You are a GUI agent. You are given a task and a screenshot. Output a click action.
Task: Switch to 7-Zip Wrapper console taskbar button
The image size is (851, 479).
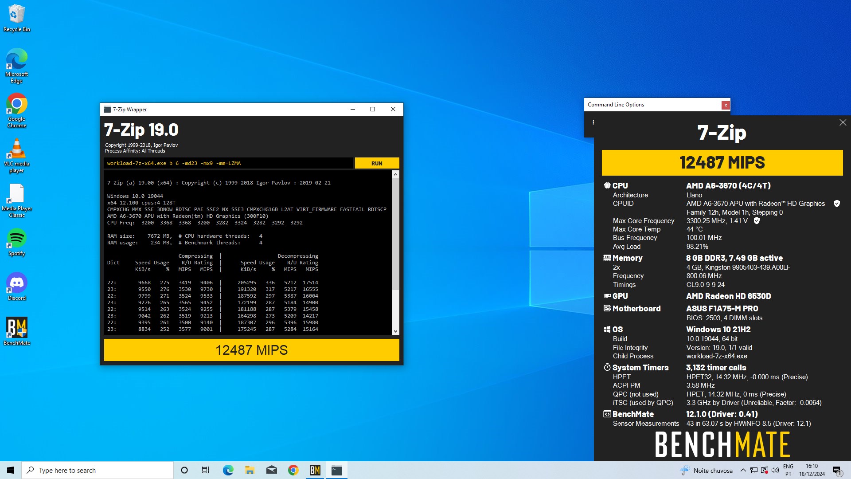click(337, 470)
